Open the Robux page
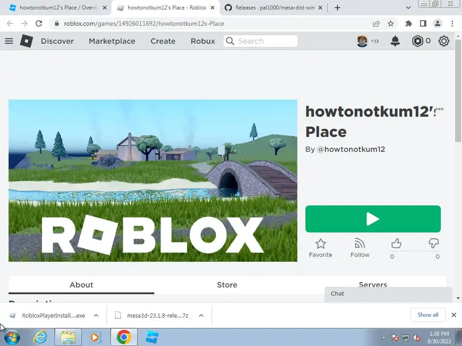The width and height of the screenshot is (462, 346). coord(203,41)
